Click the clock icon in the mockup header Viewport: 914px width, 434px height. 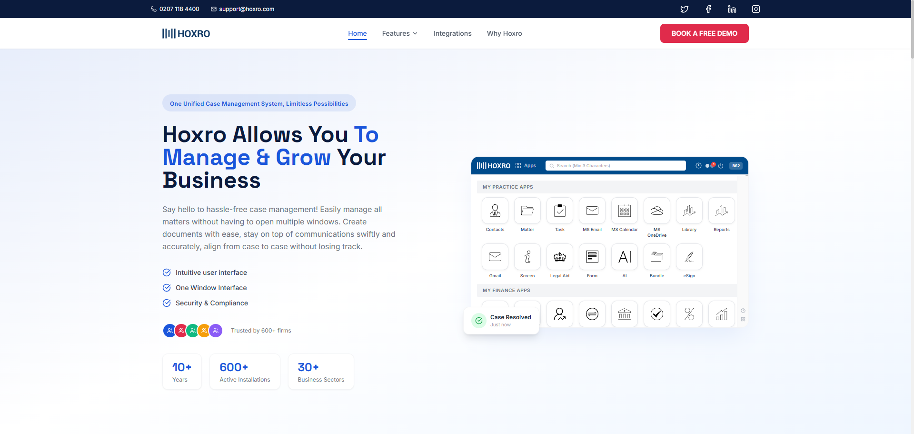[698, 166]
